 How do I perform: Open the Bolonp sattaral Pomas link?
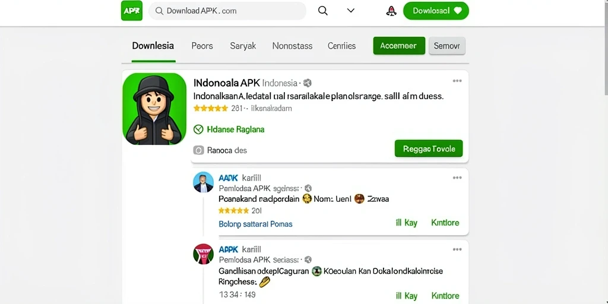point(255,224)
